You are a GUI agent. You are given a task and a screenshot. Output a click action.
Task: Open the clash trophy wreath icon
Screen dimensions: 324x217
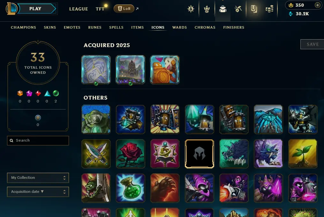207,9
